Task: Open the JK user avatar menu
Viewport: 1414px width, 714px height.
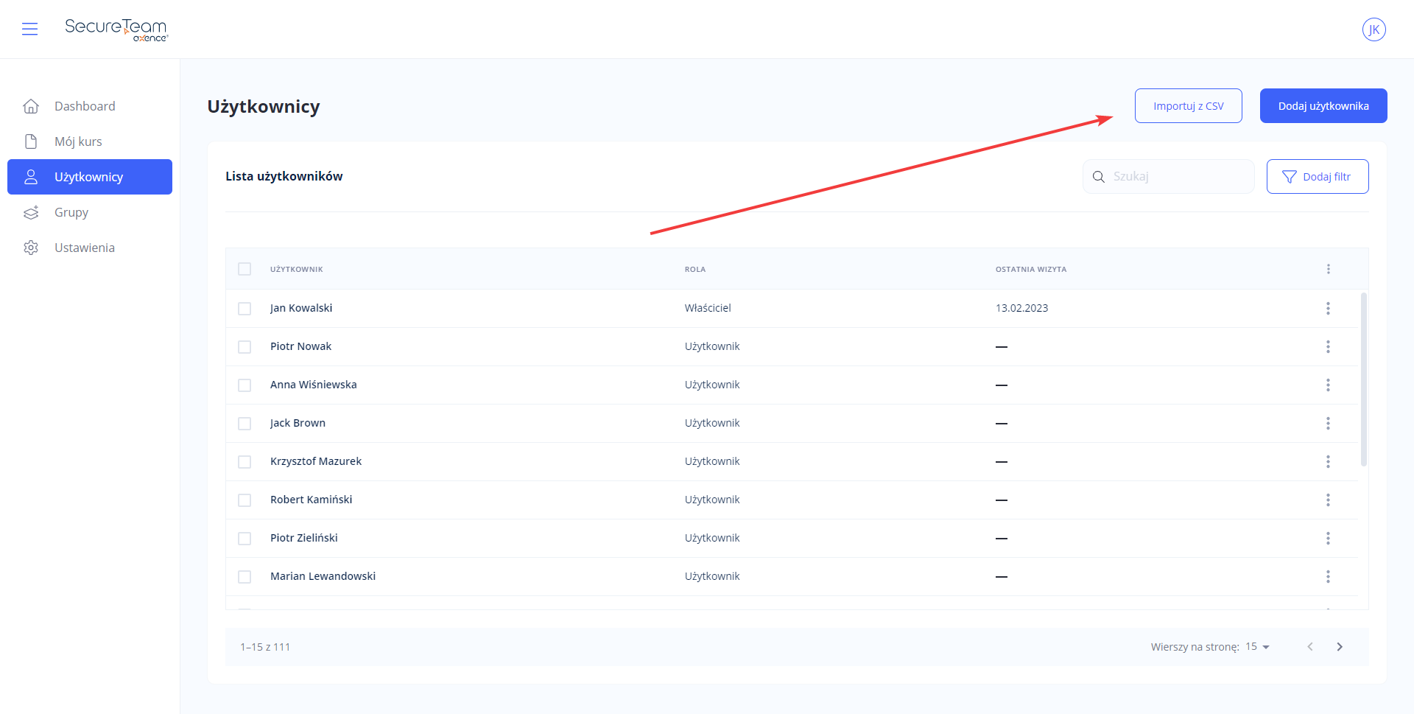Action: pyautogui.click(x=1373, y=29)
